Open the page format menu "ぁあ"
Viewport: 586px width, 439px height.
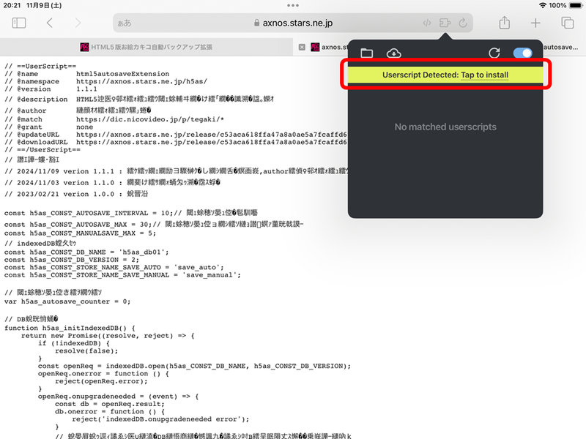pos(125,23)
